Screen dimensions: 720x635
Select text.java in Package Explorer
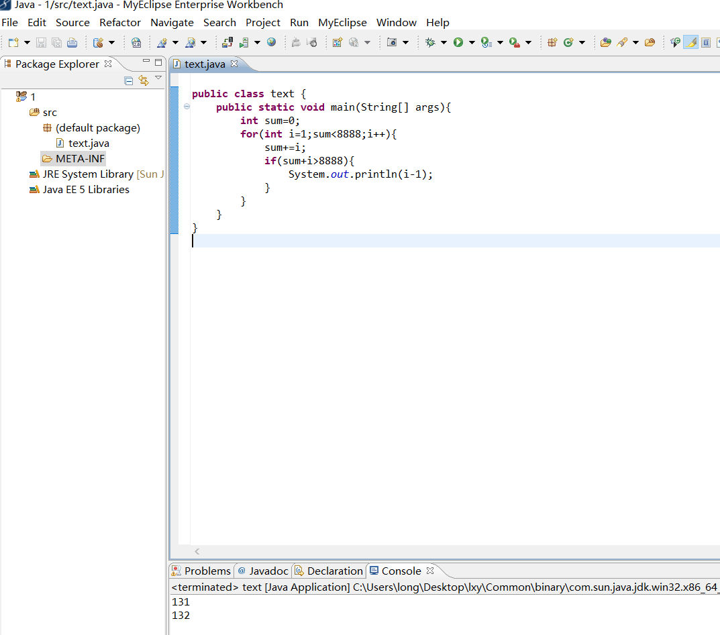point(88,143)
